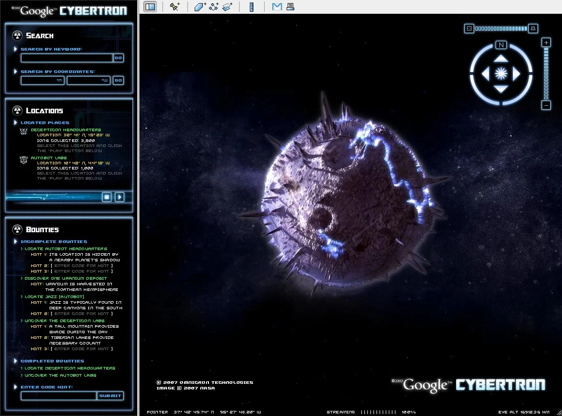Click Jazz hint 2 enter-code placeholder

(82, 313)
